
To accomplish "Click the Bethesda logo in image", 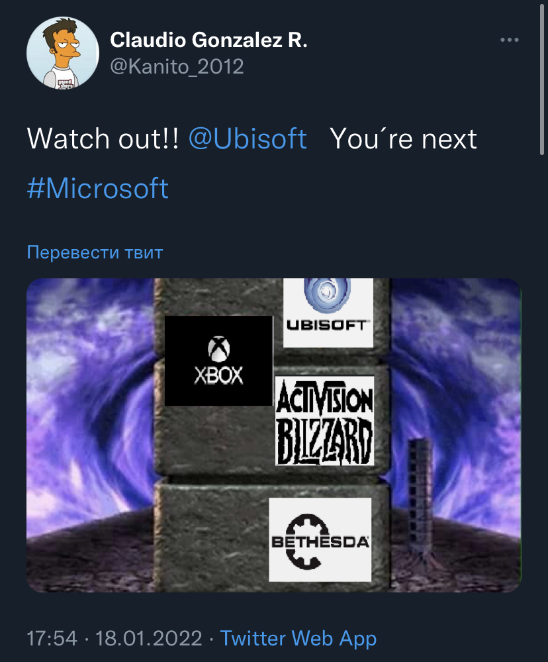I will click(320, 539).
